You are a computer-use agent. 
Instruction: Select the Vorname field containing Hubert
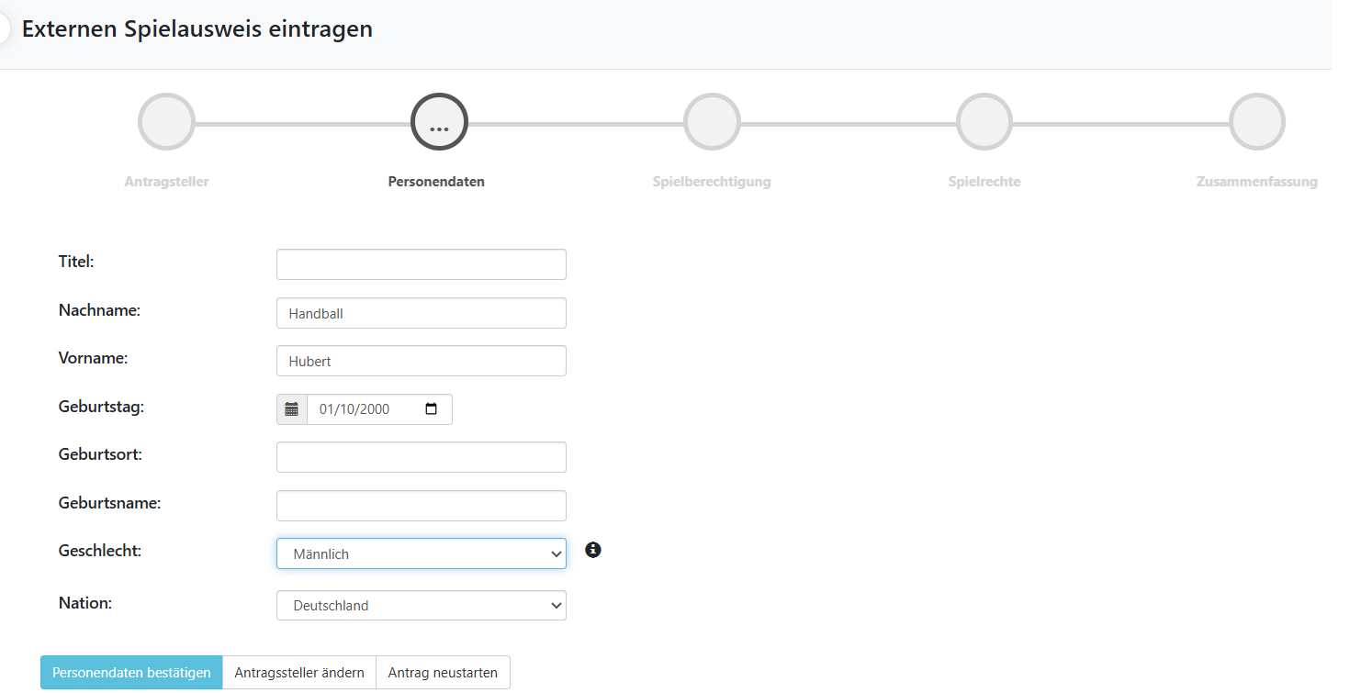(x=421, y=361)
